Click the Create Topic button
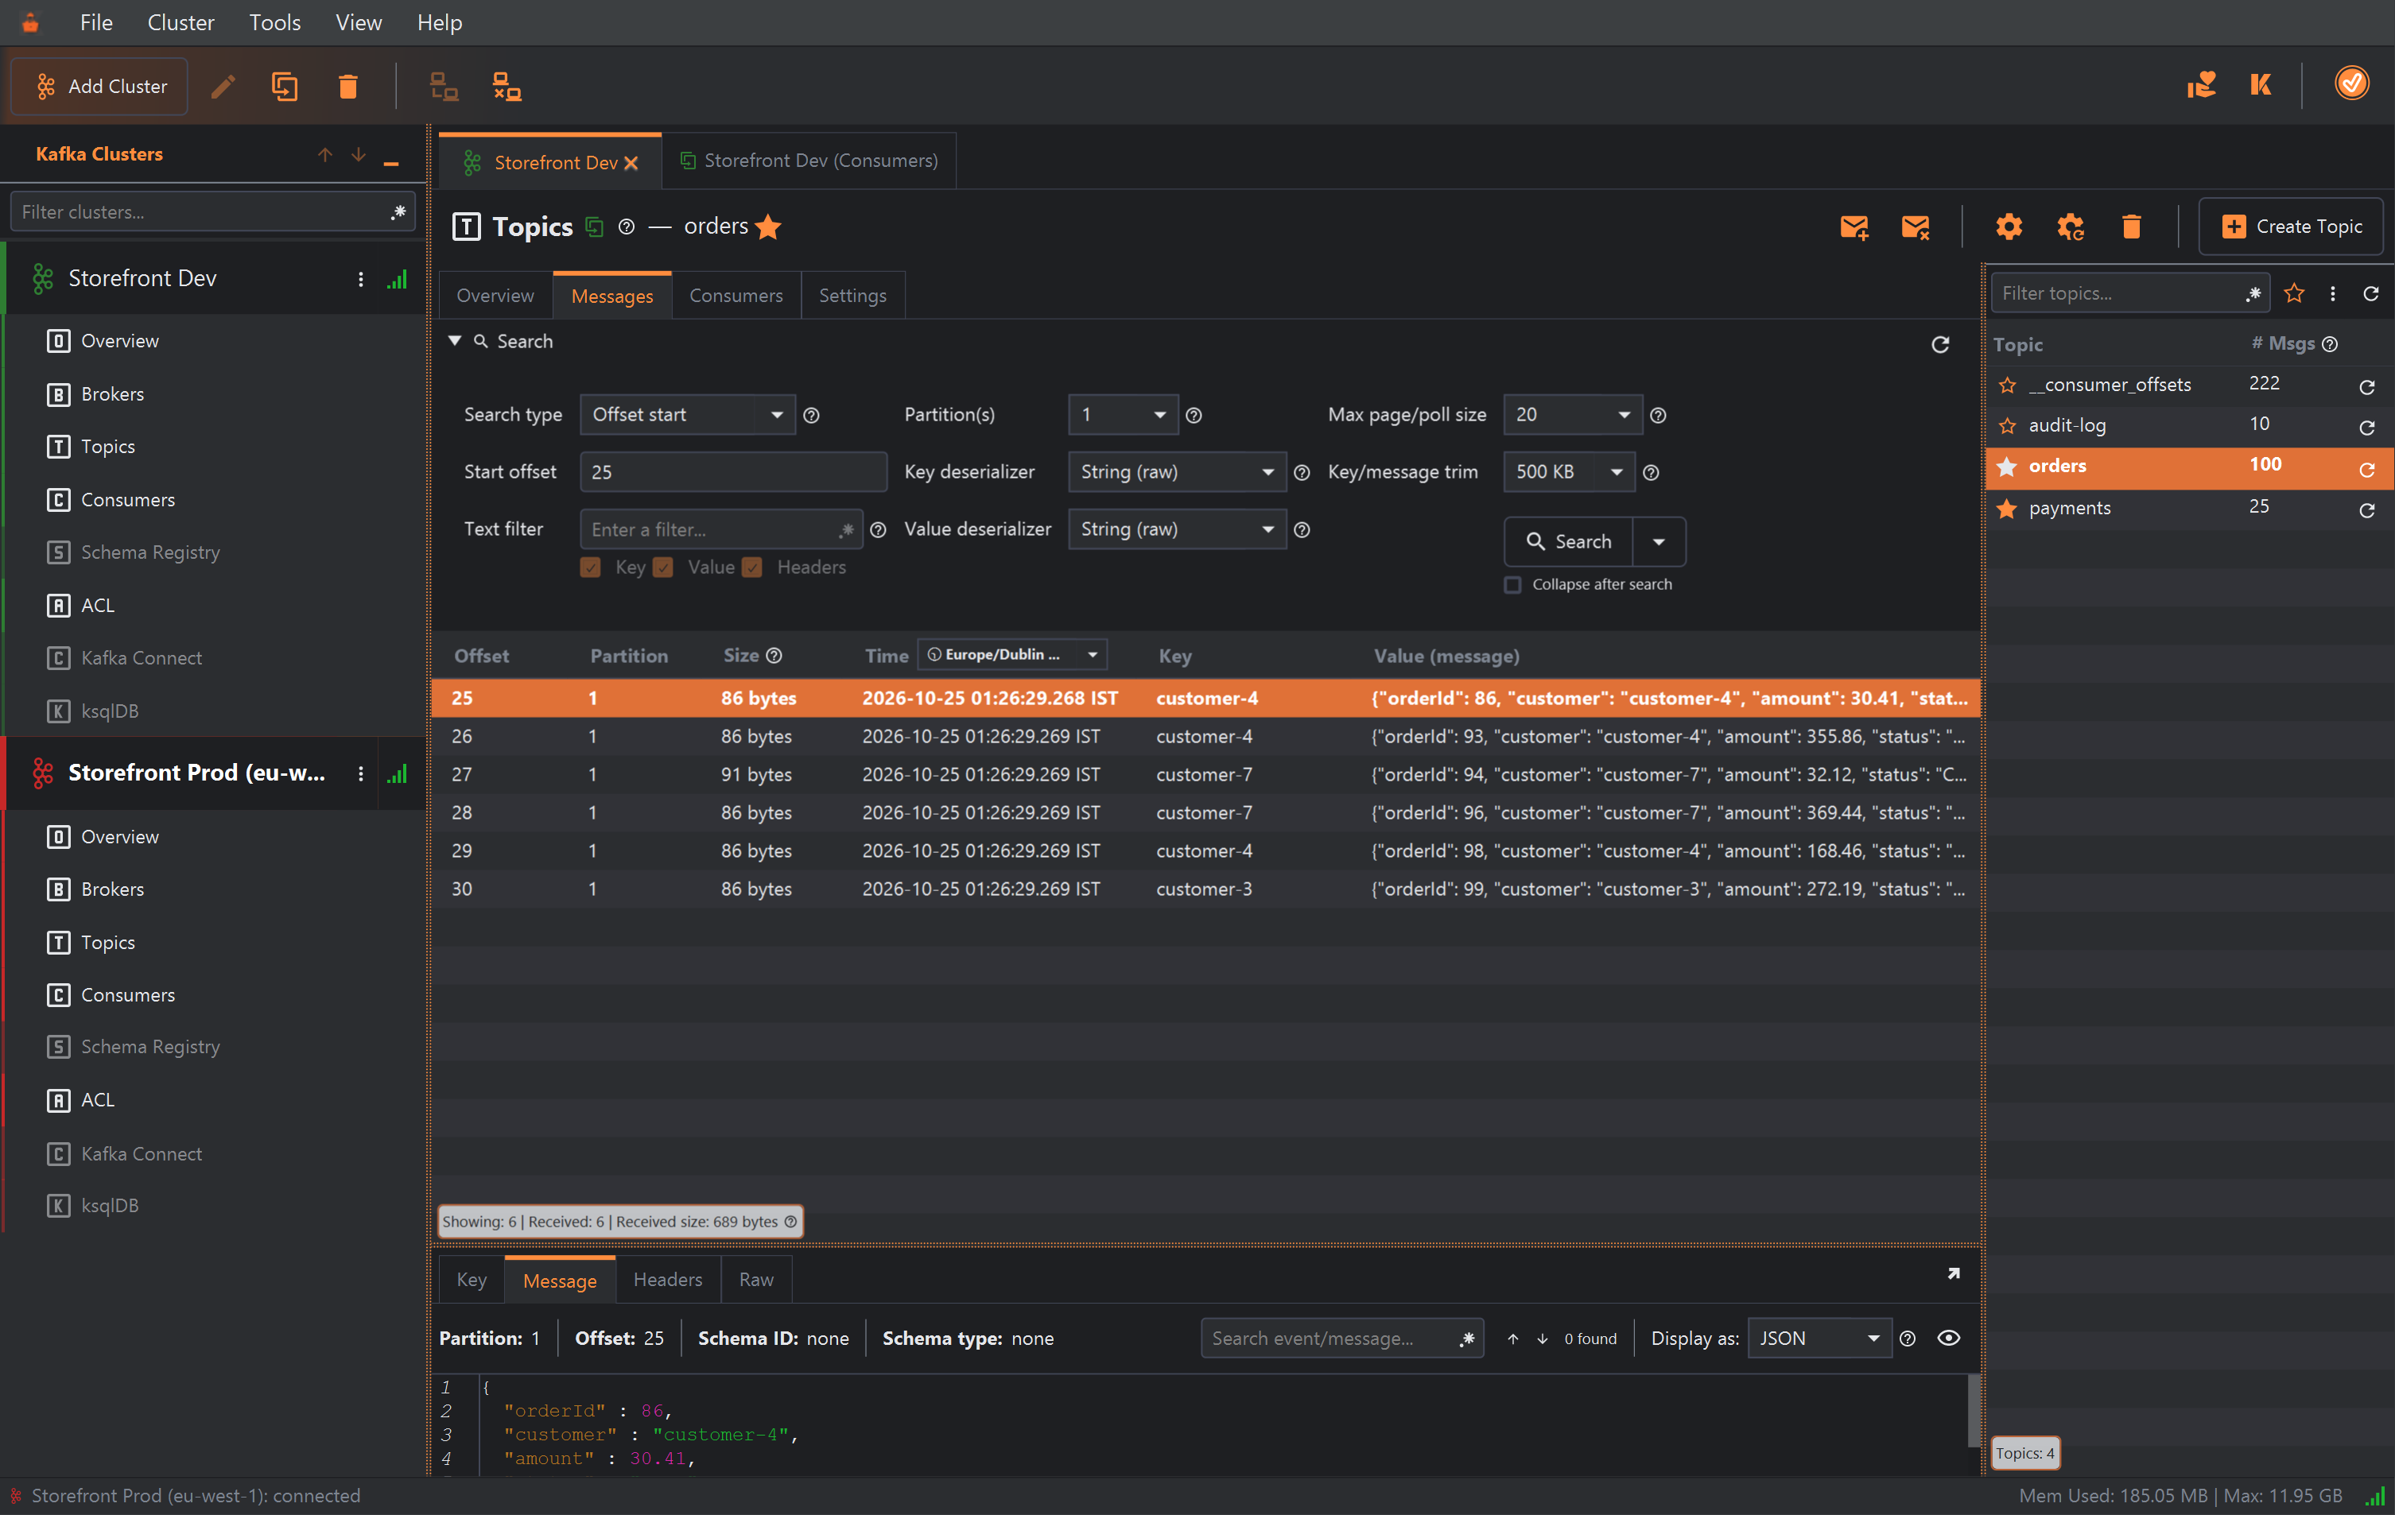This screenshot has width=2395, height=1515. (2291, 227)
